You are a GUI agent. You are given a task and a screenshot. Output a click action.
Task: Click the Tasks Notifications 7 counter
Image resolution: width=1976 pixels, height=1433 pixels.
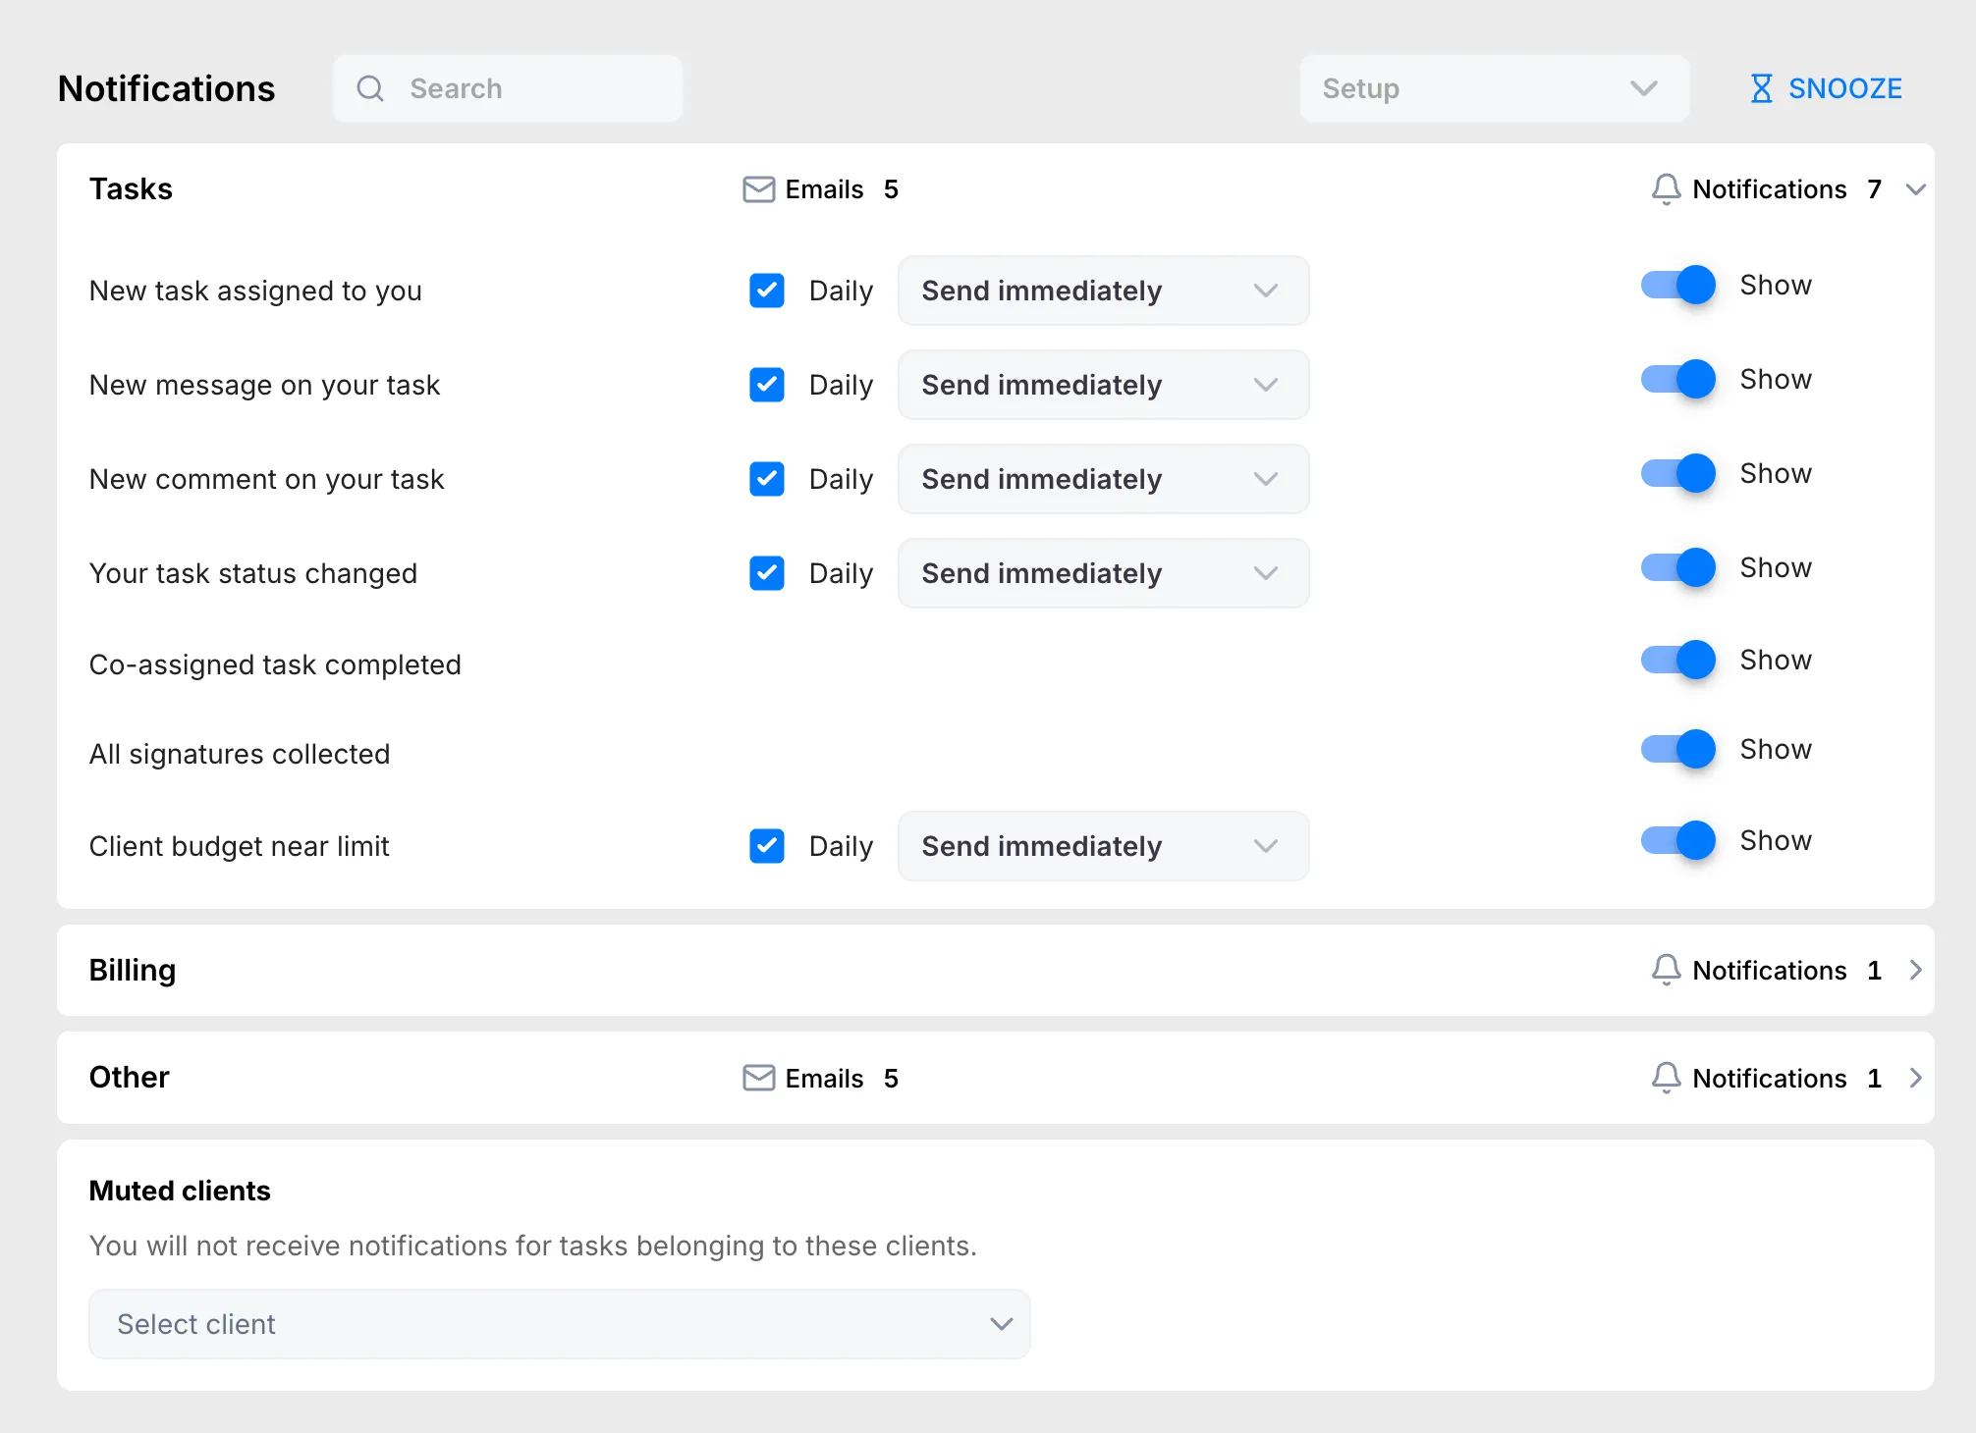pos(1768,189)
